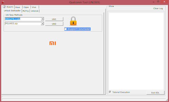
Task: Close the Qualcomm Tool window
Action: pos(164,2)
